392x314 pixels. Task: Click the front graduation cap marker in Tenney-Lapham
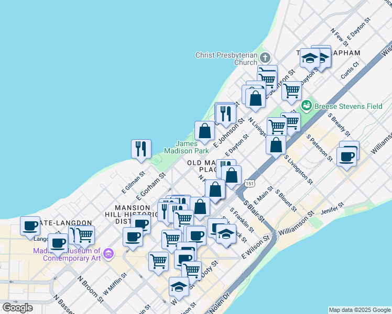(310, 59)
